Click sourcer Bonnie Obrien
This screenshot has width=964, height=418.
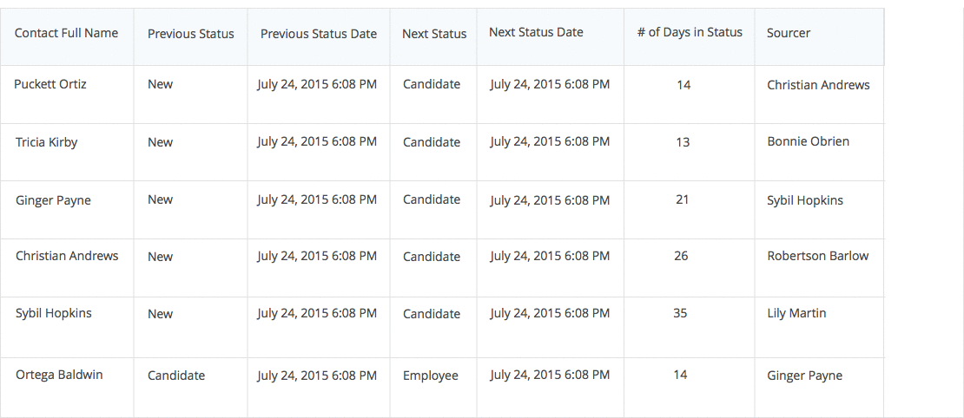pyautogui.click(x=809, y=141)
